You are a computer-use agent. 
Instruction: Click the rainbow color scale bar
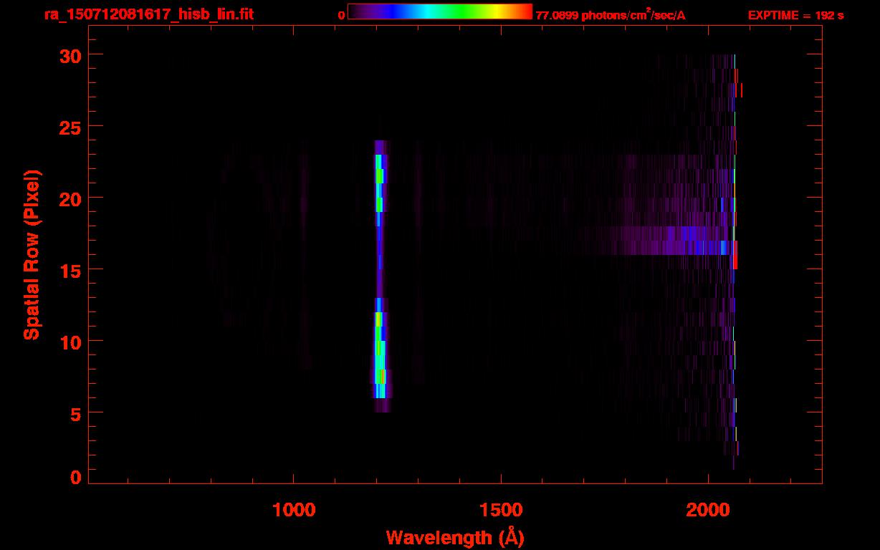tap(440, 11)
